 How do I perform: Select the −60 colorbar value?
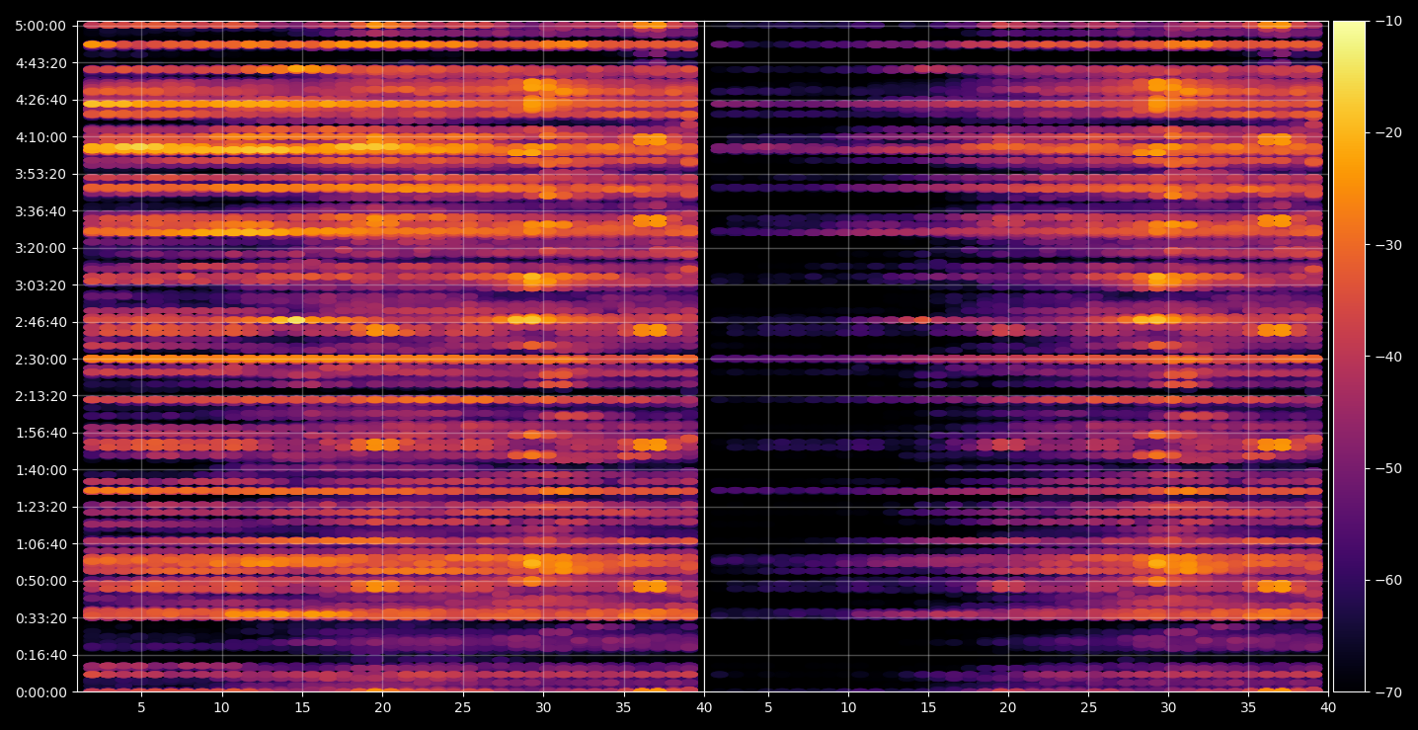(x=1387, y=580)
